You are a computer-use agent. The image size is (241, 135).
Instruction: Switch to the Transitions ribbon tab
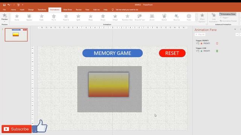[42, 10]
